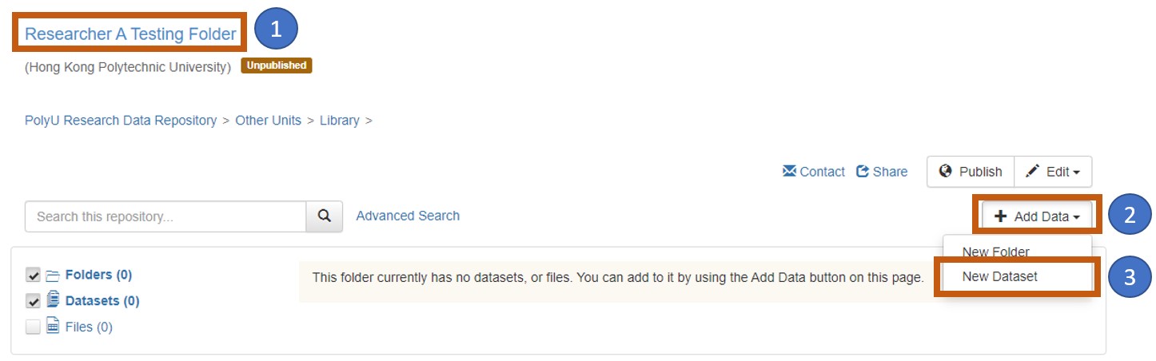Uncheck the Folders (0) checkbox
Screen dimensions: 1156x361
pos(33,276)
